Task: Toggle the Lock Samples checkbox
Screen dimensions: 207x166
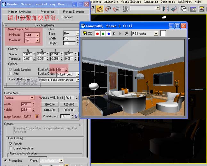Action: 11,69
